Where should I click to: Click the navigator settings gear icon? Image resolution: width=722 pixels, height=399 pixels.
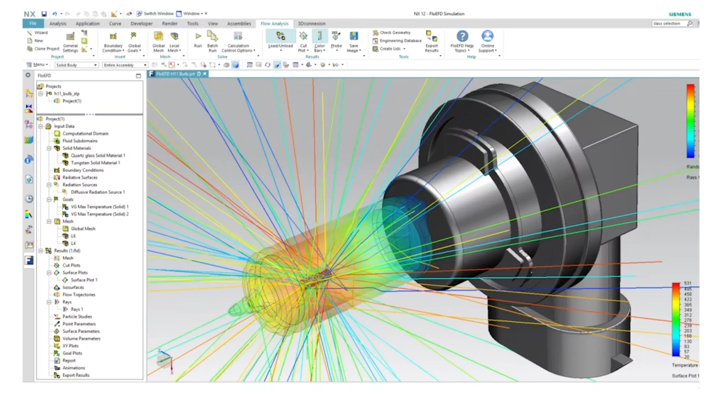pyautogui.click(x=28, y=75)
